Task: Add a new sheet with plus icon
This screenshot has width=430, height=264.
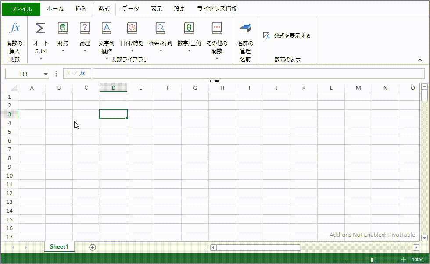Action: click(93, 247)
